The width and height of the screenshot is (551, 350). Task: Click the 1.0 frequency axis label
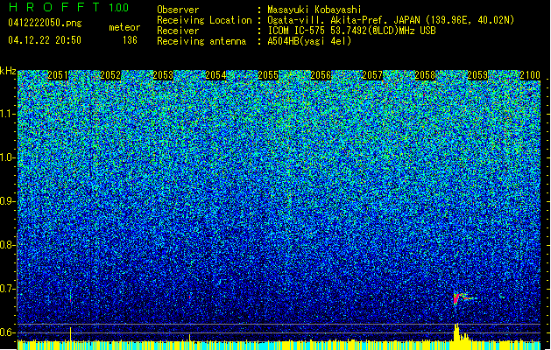tap(8, 157)
